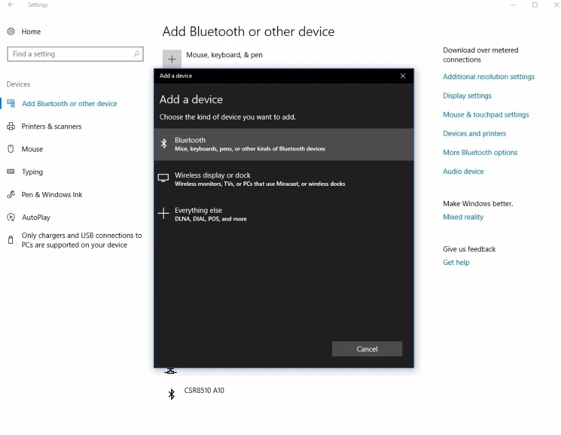The image size is (561, 435).
Task: Open Typing settings in sidebar
Action: tap(32, 172)
